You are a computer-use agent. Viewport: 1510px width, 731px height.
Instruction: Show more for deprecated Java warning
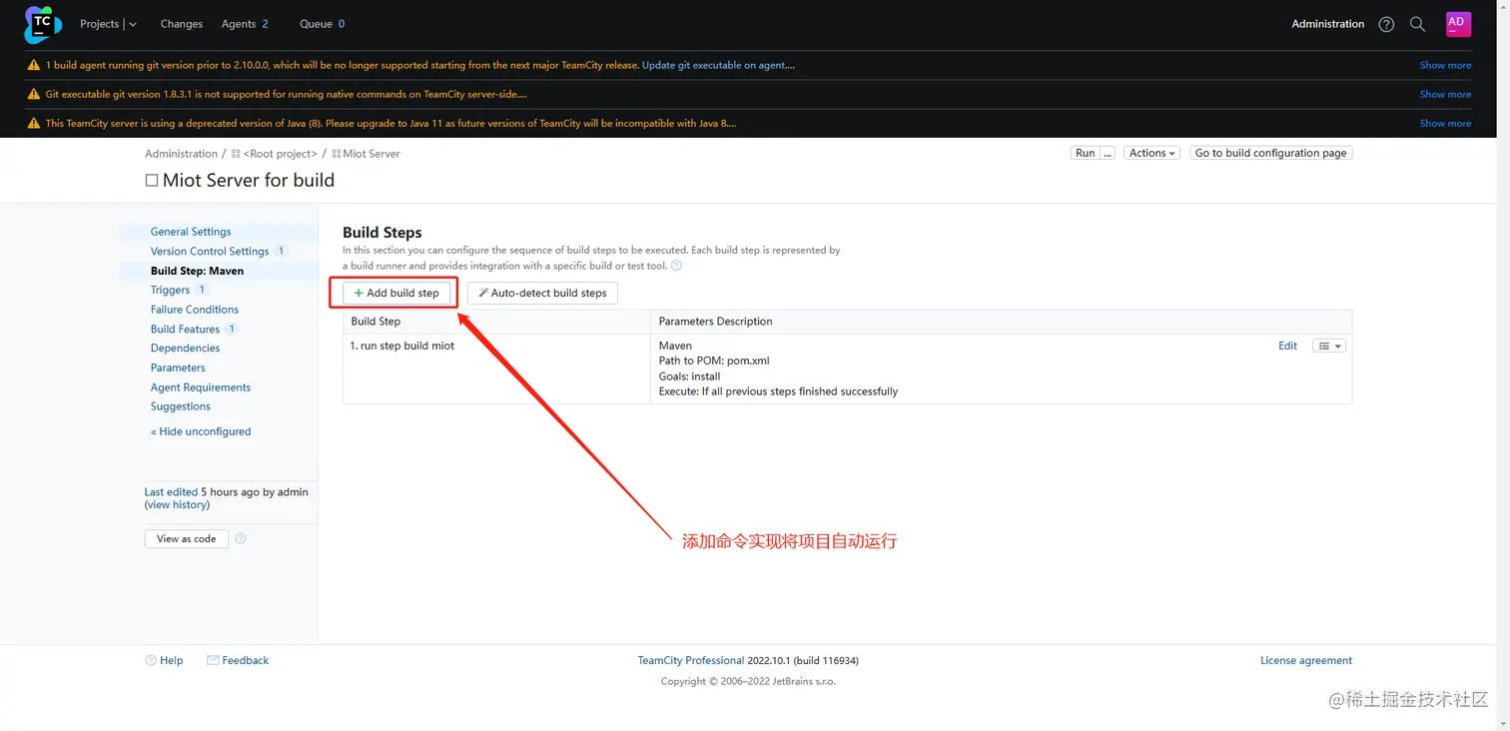pyautogui.click(x=1445, y=124)
